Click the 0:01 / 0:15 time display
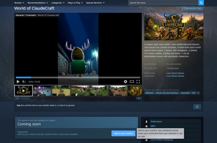Image resolution: width=217 pixels, height=143 pixels. pyautogui.click(x=34, y=82)
